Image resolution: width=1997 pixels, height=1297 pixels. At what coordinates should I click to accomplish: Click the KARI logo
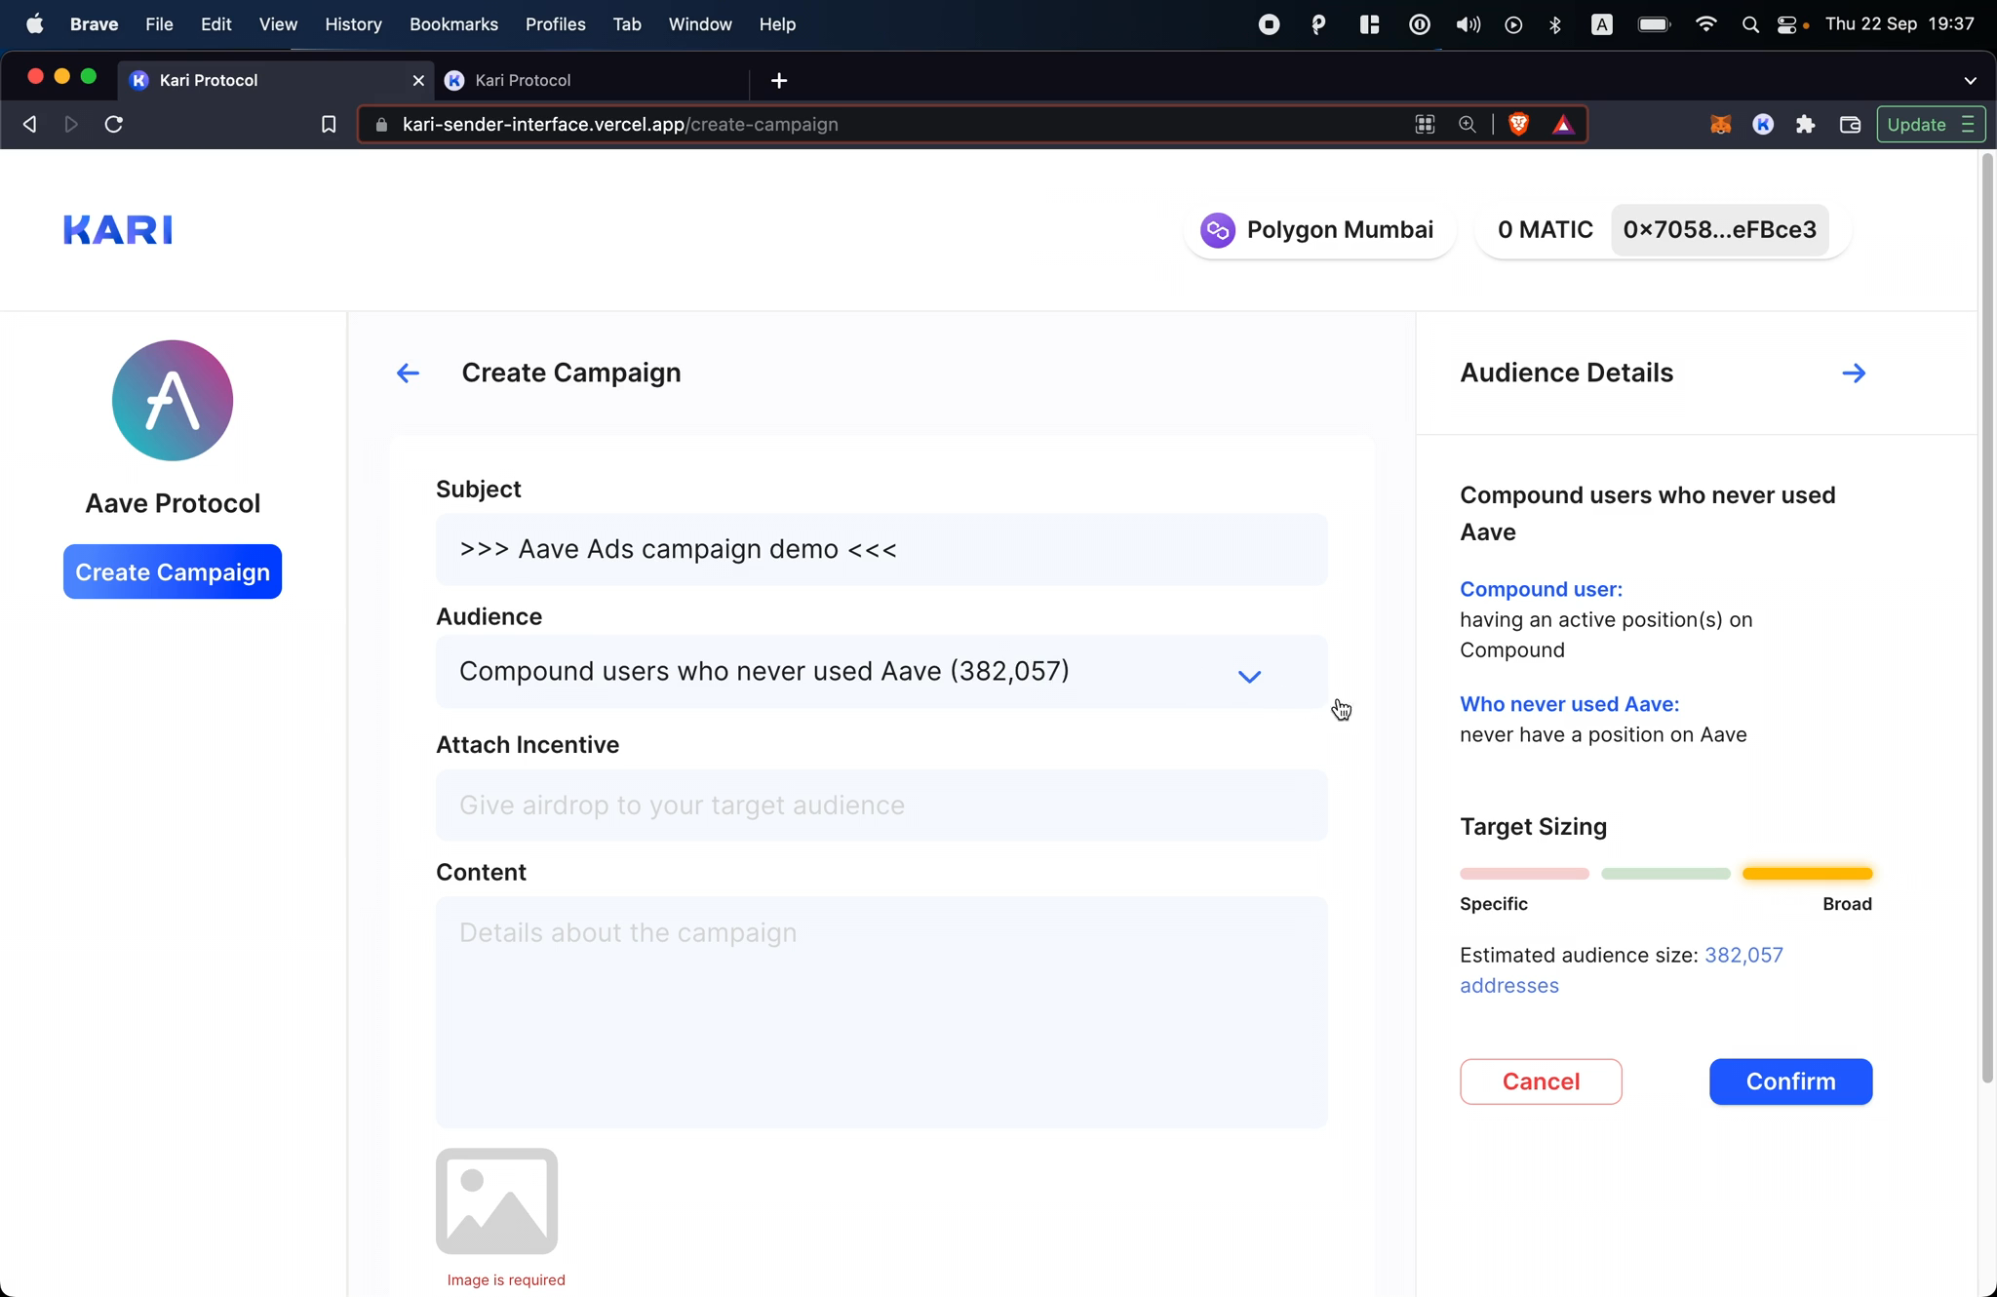(x=118, y=229)
